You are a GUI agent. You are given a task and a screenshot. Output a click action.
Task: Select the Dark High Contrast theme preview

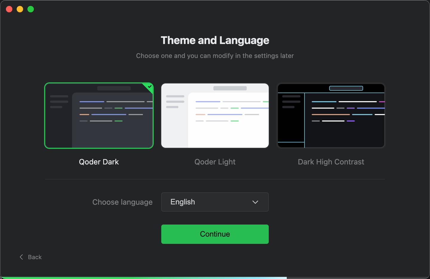pyautogui.click(x=331, y=116)
